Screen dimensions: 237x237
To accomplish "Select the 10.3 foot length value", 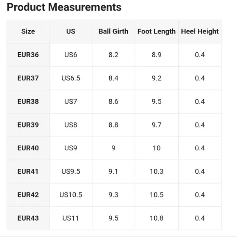I will tap(157, 171).
